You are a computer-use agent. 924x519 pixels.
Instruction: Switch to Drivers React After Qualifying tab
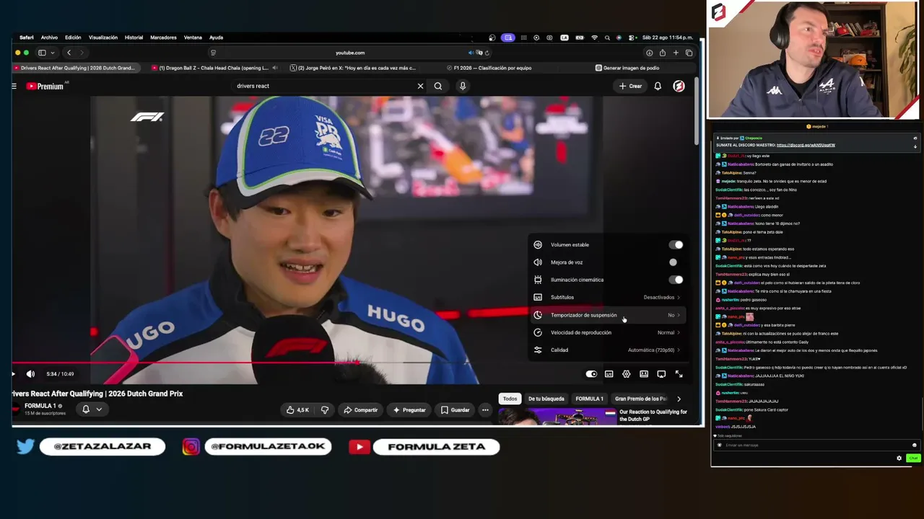pos(78,68)
